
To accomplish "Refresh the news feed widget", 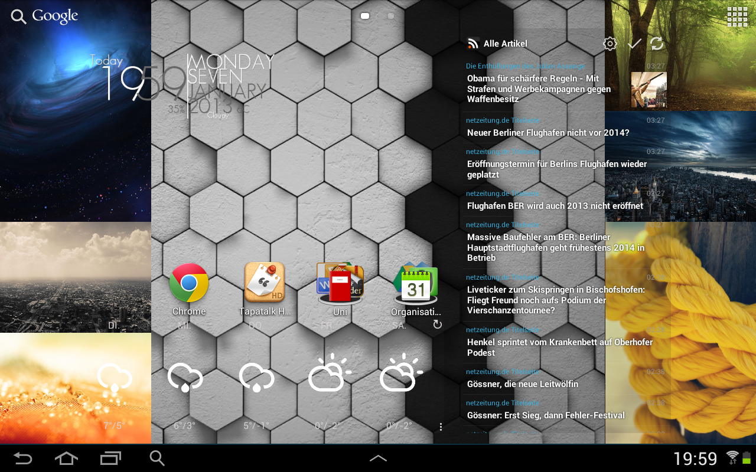I will point(657,44).
